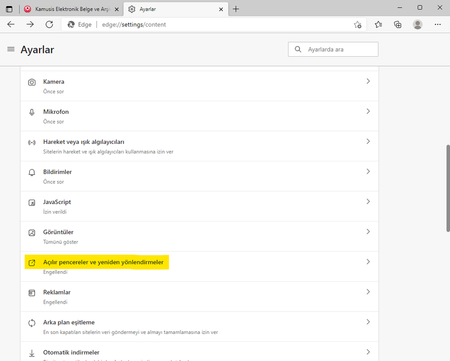This screenshot has height=361, width=450.
Task: Click the Mikrofon microphone icon
Action: coord(31,112)
